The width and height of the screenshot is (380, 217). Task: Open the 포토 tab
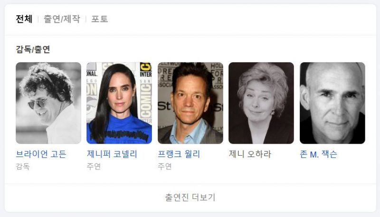click(x=99, y=19)
